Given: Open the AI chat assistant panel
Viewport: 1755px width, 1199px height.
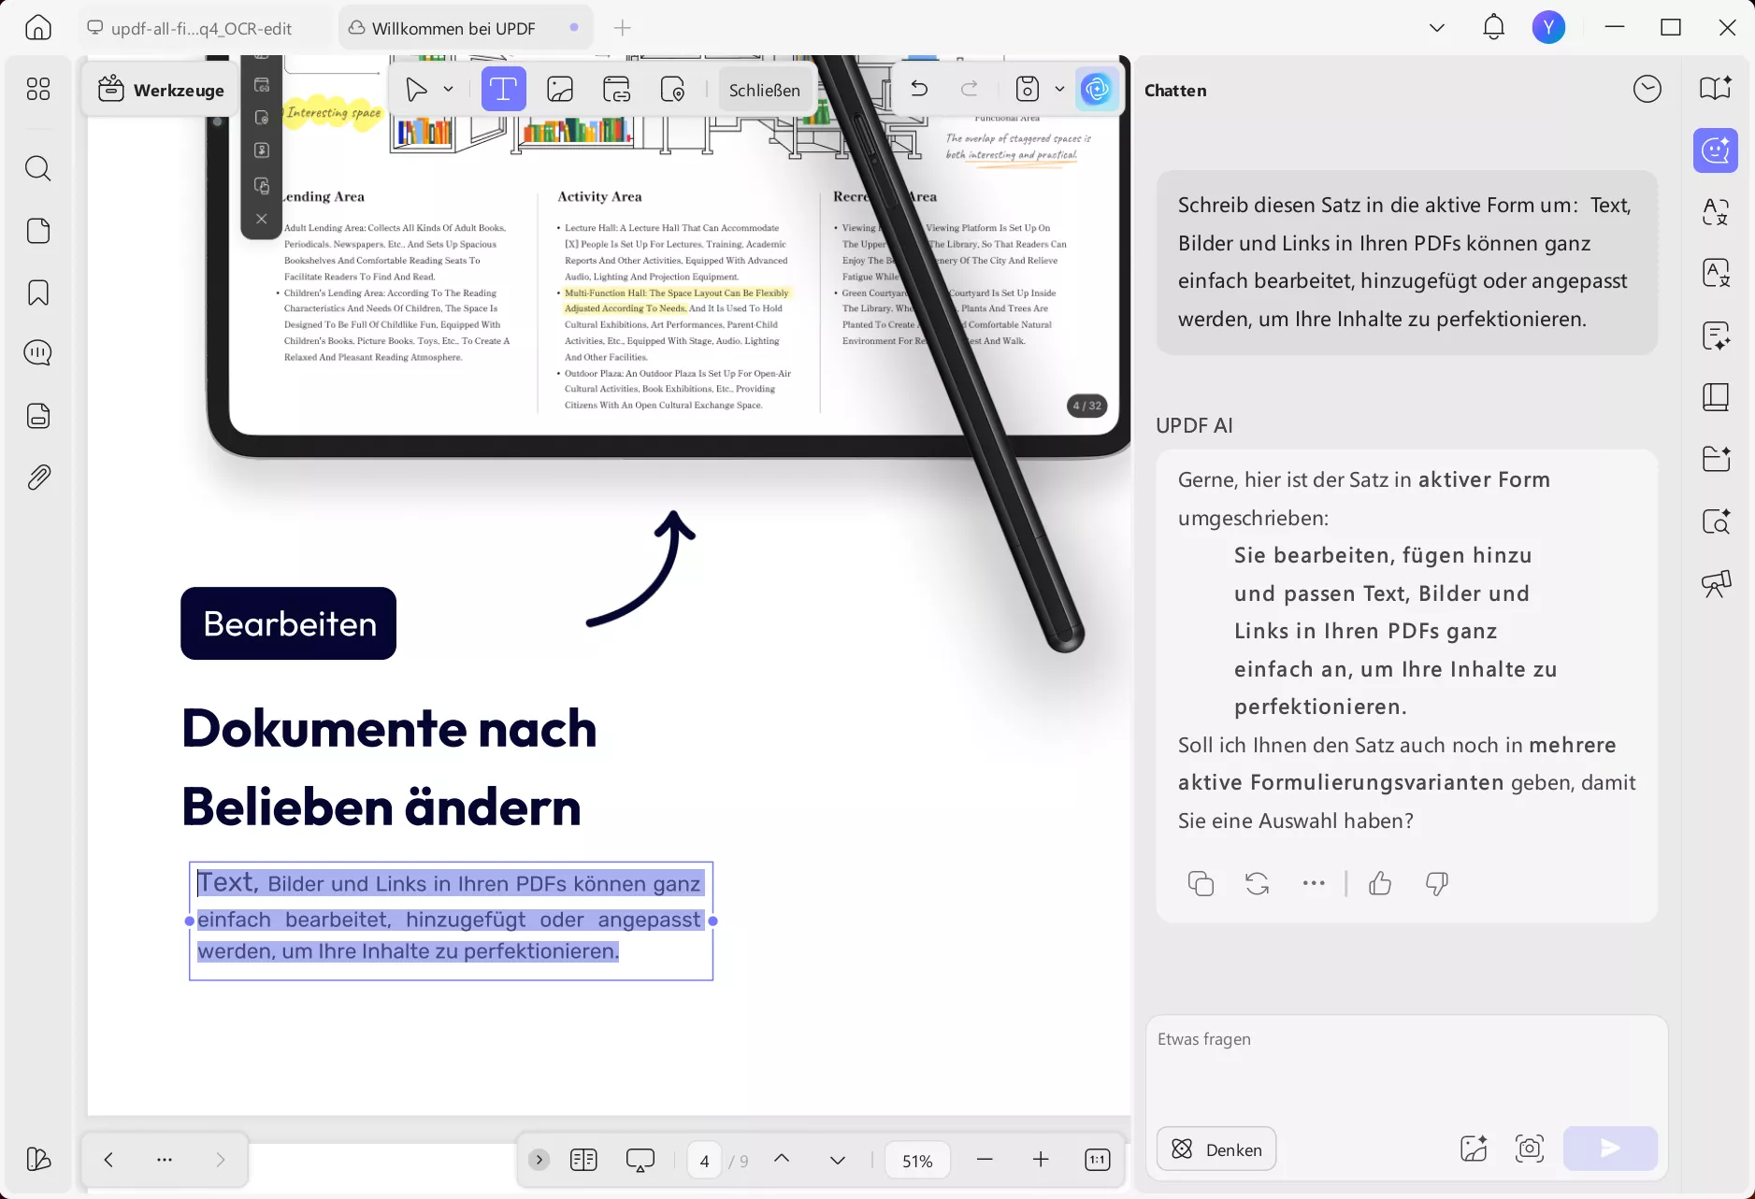Looking at the screenshot, I should pyautogui.click(x=1716, y=150).
